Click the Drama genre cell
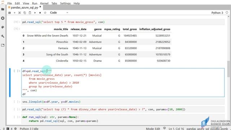 [x=97, y=61]
